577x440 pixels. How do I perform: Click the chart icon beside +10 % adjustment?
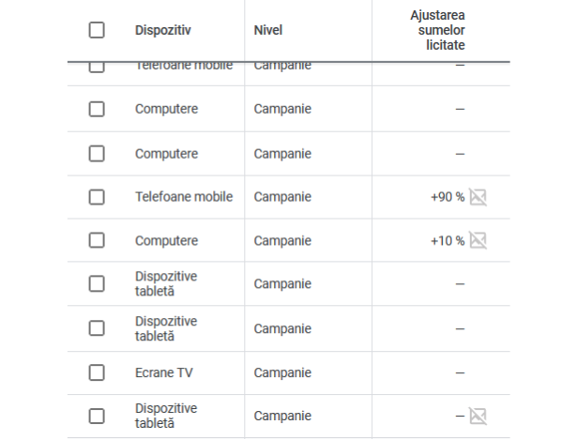[478, 241]
